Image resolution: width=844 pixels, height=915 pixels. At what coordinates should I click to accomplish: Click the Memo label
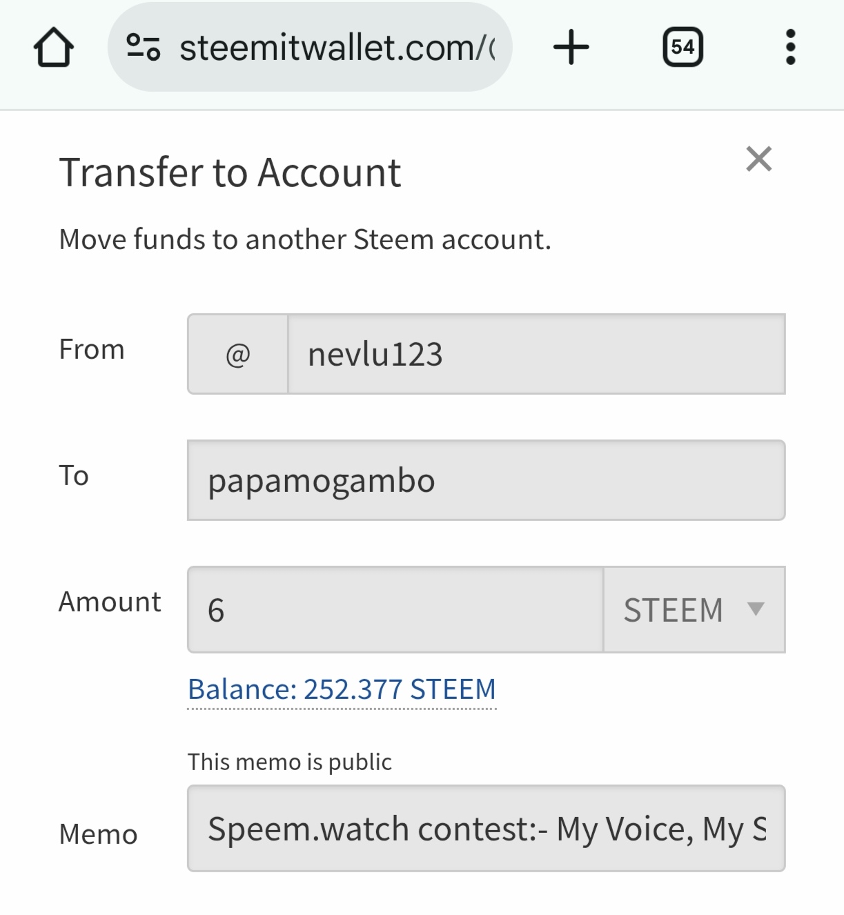pos(98,834)
